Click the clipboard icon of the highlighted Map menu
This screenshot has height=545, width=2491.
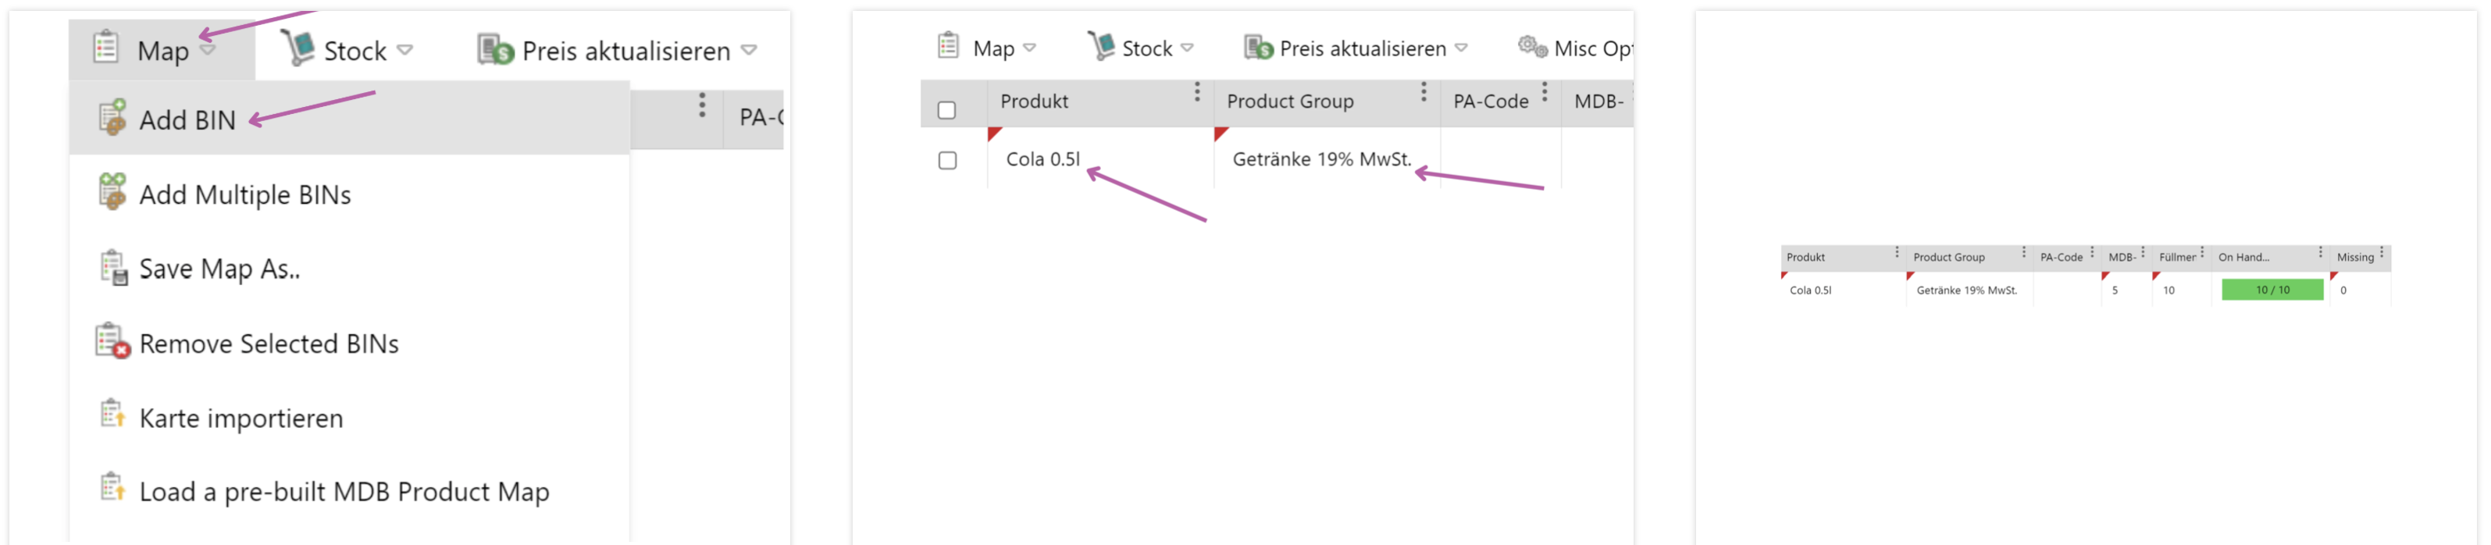pyautogui.click(x=105, y=48)
